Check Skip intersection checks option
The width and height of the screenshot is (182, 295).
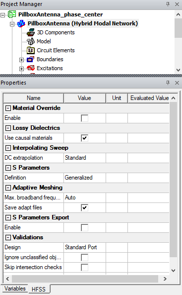coord(85,267)
